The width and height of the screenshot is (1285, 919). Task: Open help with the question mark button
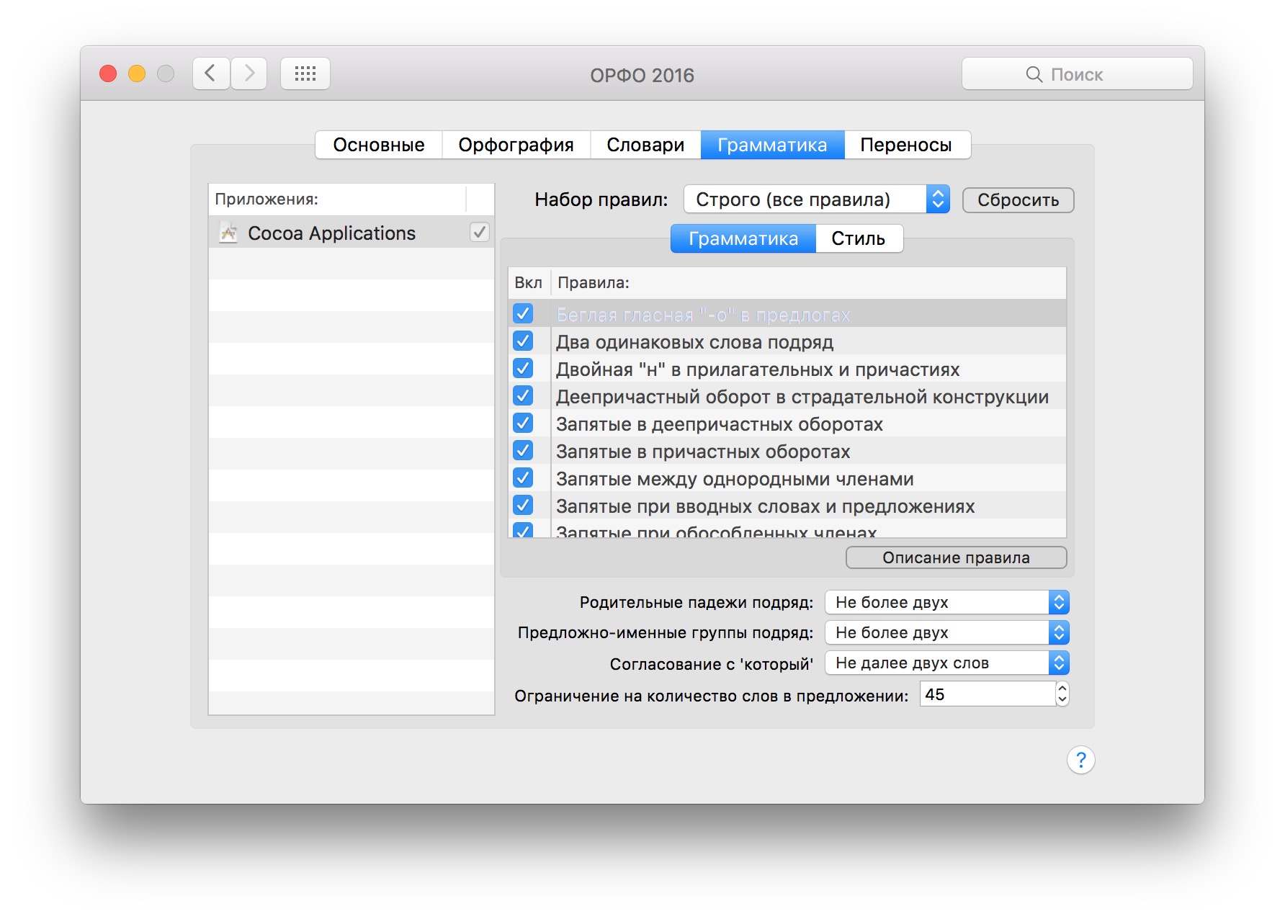point(1080,760)
